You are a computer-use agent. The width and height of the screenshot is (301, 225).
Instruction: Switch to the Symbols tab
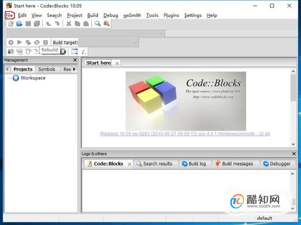pos(47,69)
